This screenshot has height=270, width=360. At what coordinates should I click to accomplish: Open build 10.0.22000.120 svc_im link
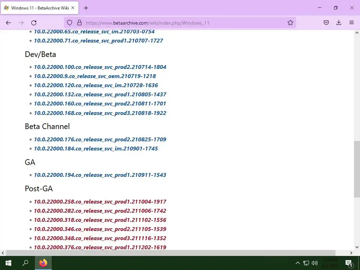[96, 85]
